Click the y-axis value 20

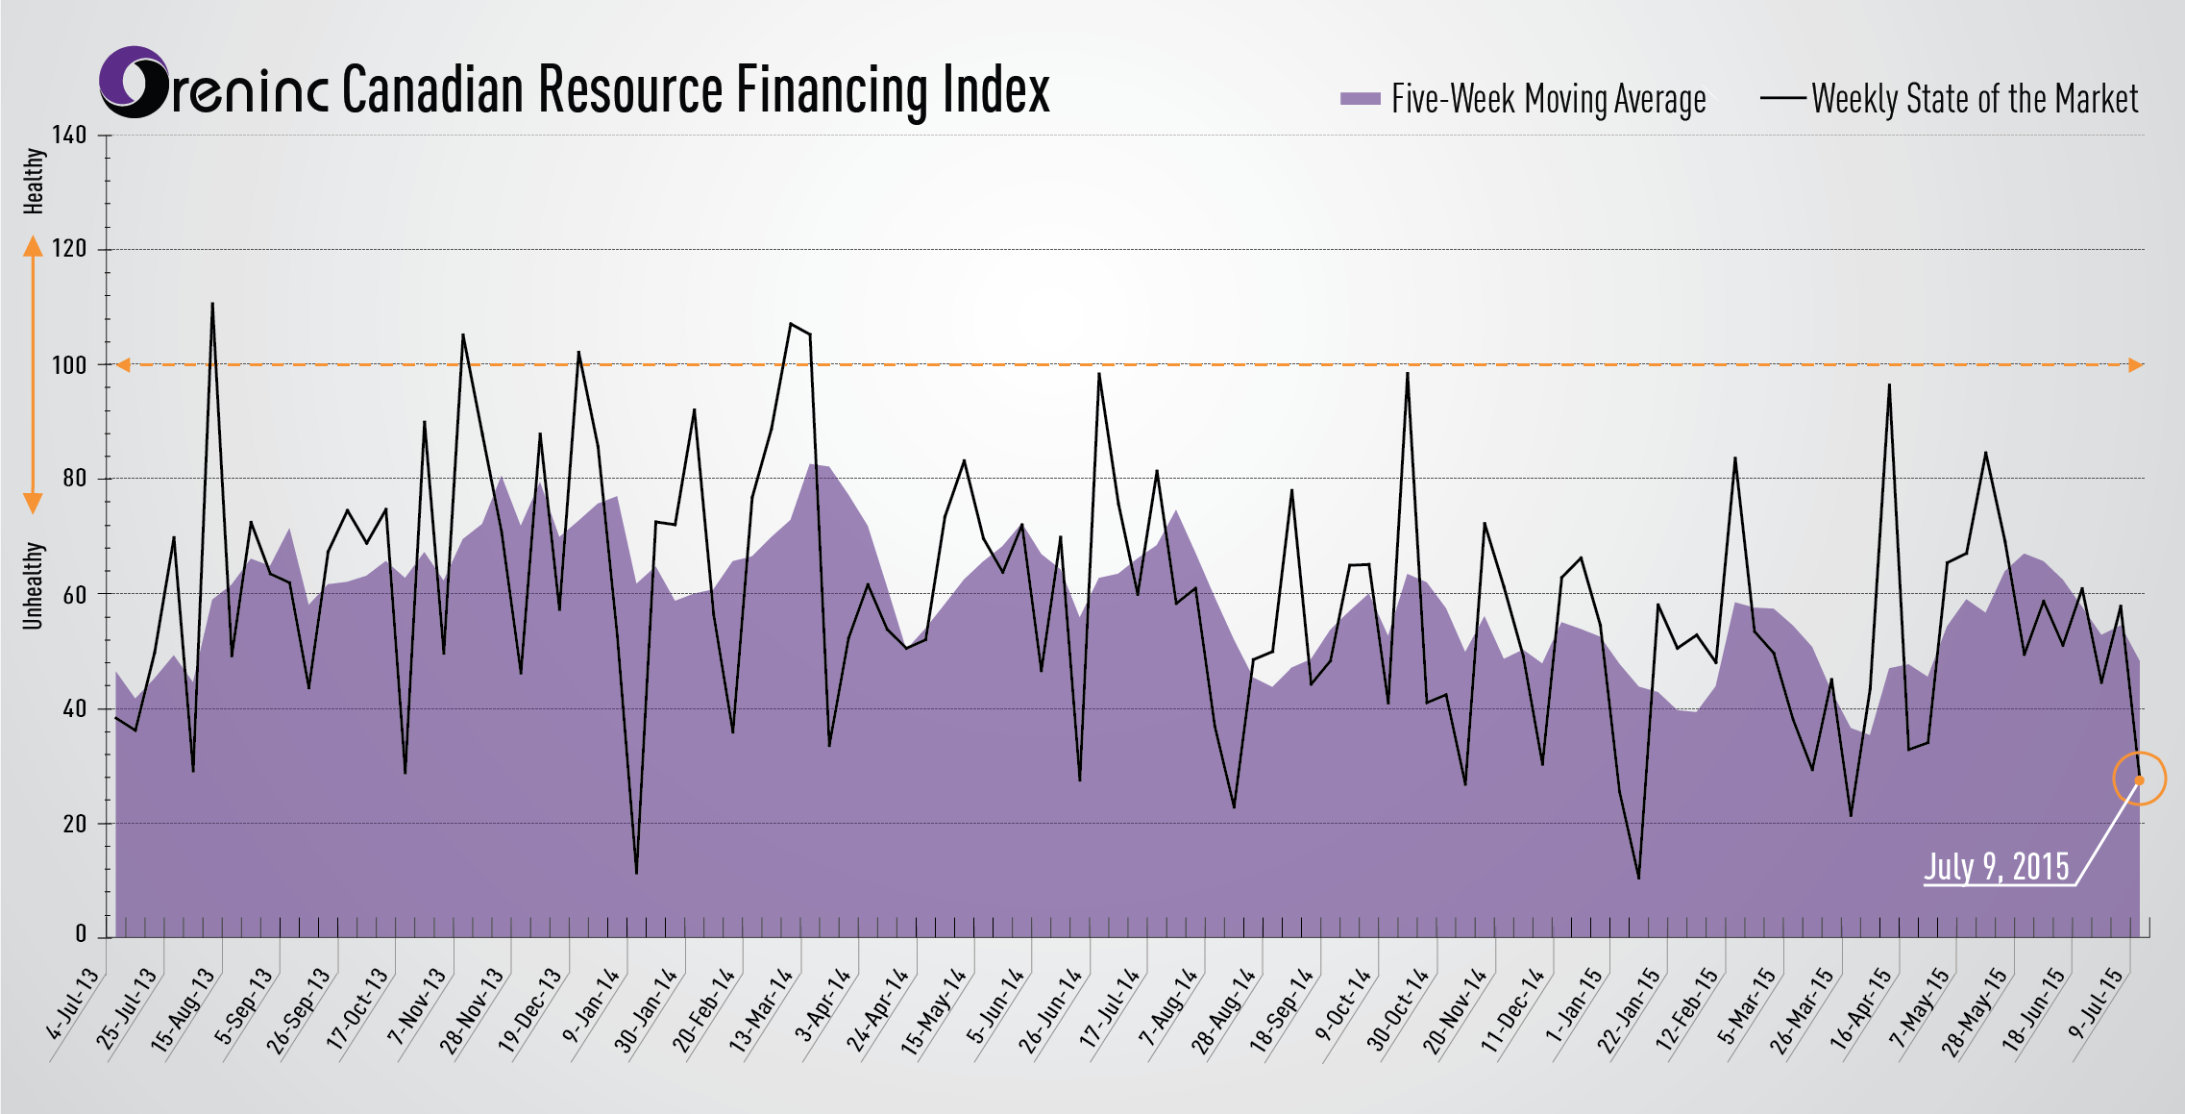pos(74,824)
